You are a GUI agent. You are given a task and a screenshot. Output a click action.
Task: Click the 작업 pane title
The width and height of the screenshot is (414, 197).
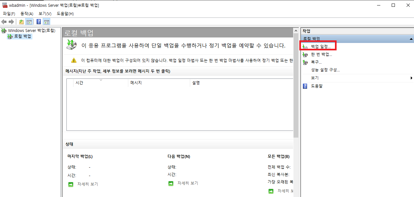[306, 31]
